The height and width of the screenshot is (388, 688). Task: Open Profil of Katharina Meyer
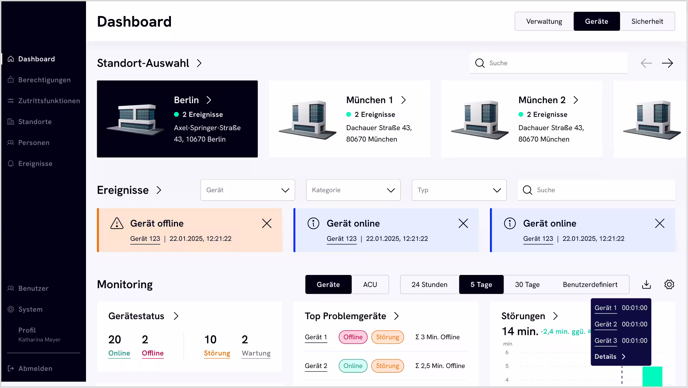[x=39, y=335]
